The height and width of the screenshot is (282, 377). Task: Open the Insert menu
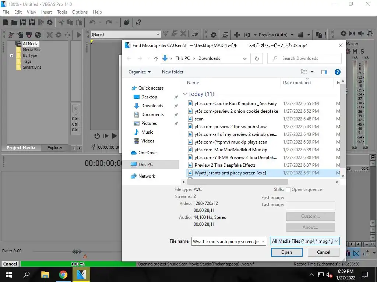pyautogui.click(x=46, y=12)
